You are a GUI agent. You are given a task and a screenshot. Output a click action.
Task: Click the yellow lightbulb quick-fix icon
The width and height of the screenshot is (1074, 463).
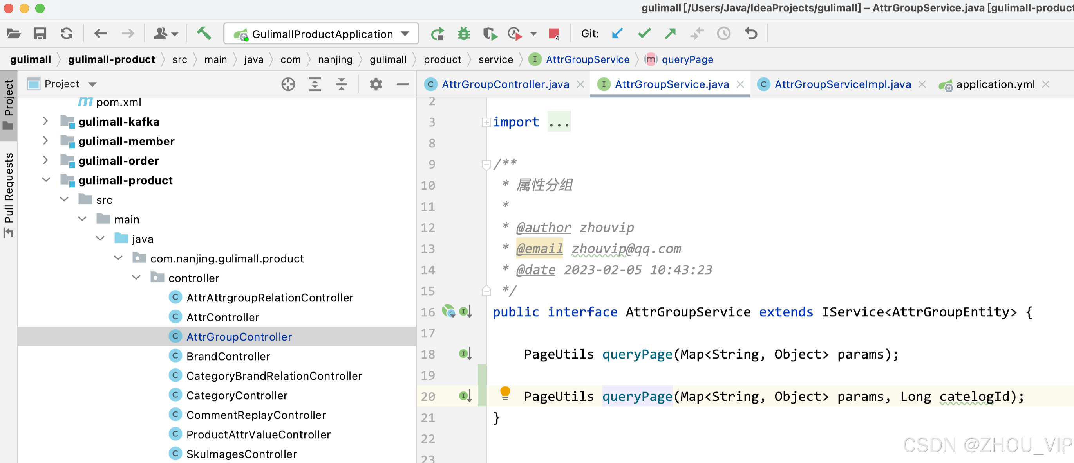tap(505, 393)
